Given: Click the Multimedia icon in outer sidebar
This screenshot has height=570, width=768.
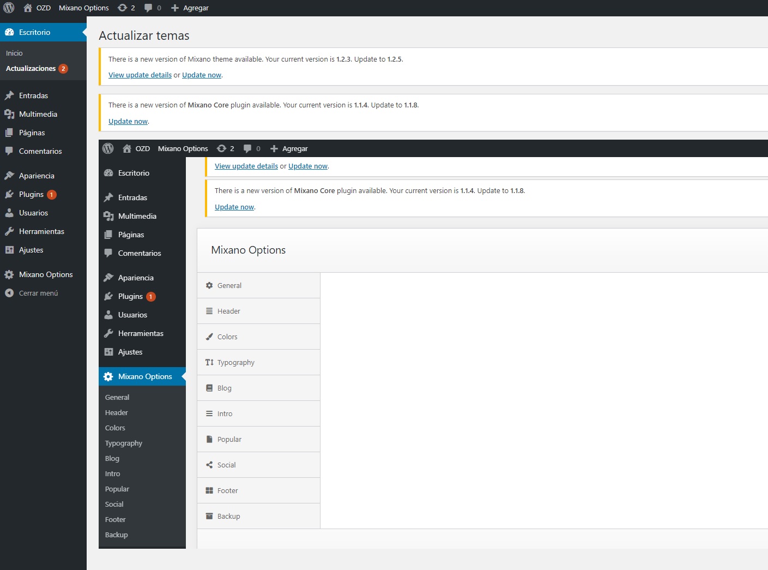Looking at the screenshot, I should [x=9, y=114].
